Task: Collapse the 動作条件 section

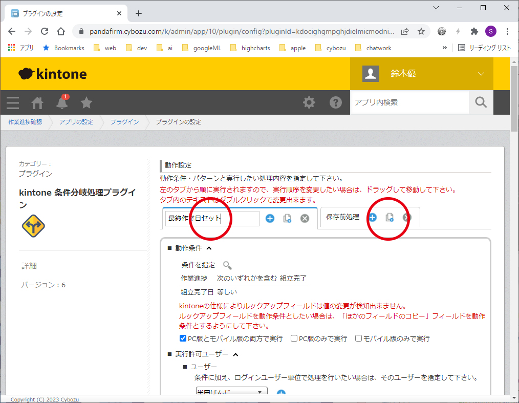Action: (209, 248)
